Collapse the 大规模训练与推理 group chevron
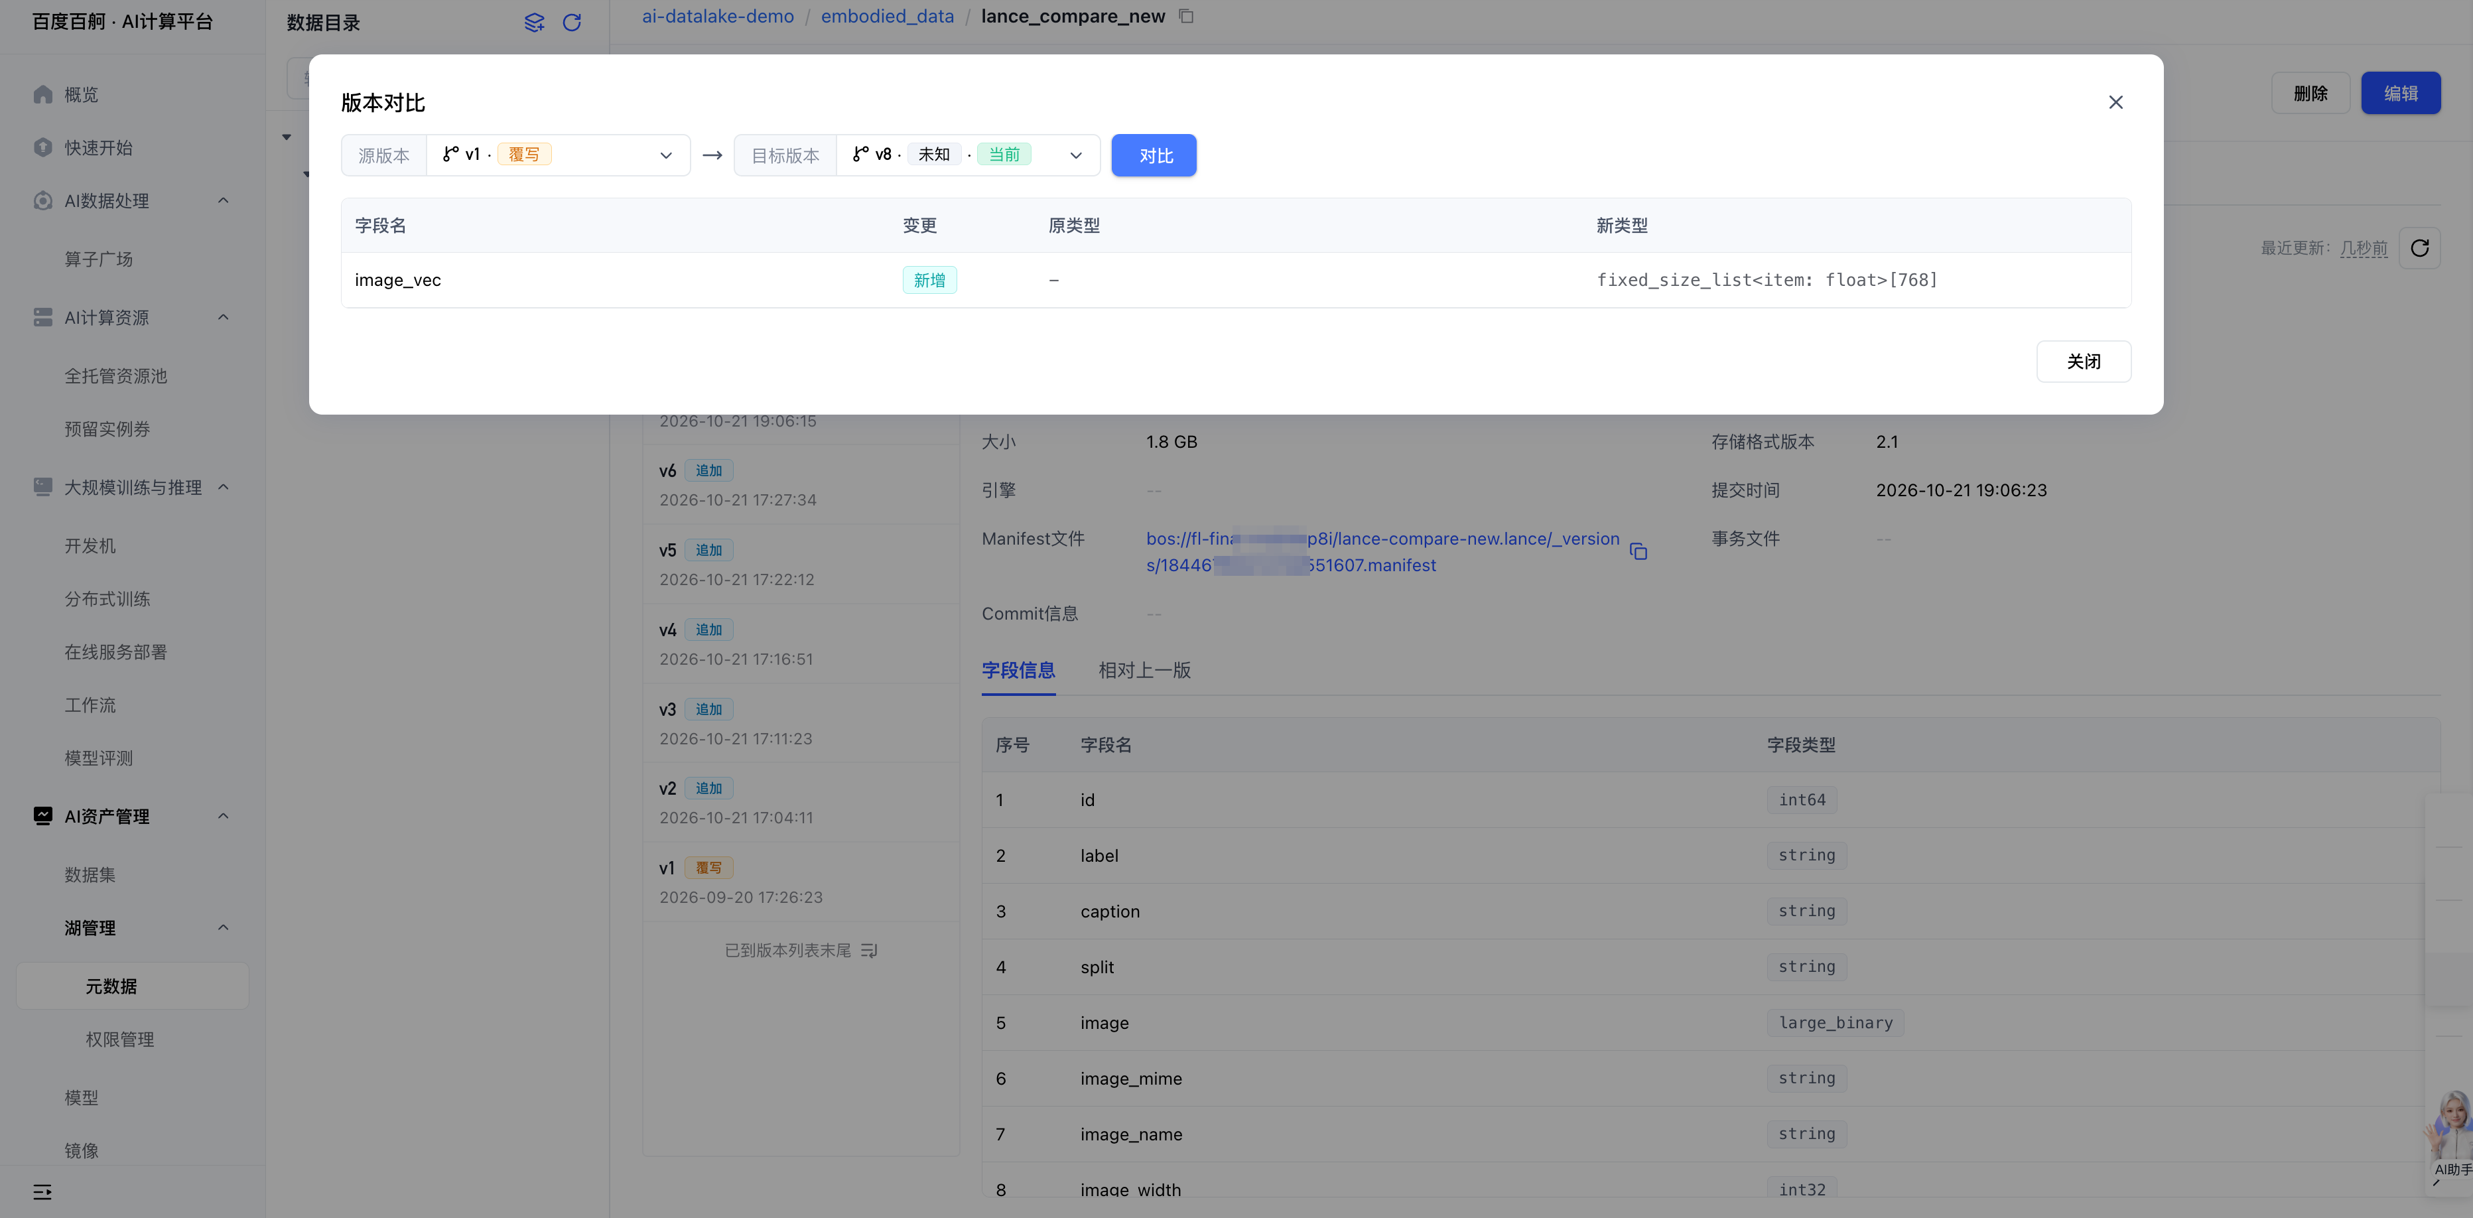 224,488
